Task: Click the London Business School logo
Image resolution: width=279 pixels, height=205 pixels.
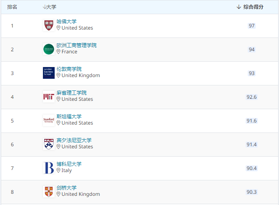Action: (49, 73)
